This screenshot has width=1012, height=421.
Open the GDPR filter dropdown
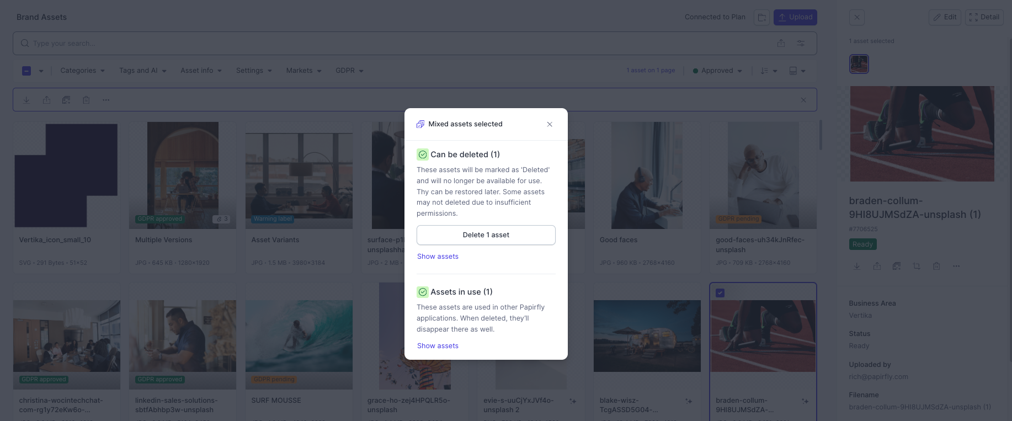349,71
